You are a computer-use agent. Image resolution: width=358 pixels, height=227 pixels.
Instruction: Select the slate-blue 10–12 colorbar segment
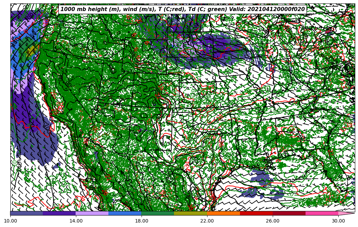[x=27, y=213]
